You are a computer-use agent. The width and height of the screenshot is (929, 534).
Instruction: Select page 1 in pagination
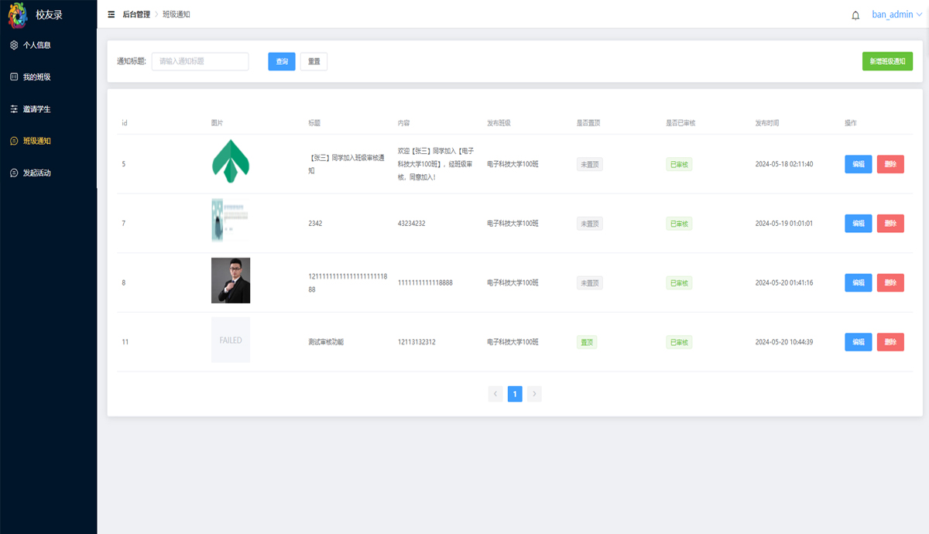[x=515, y=394]
